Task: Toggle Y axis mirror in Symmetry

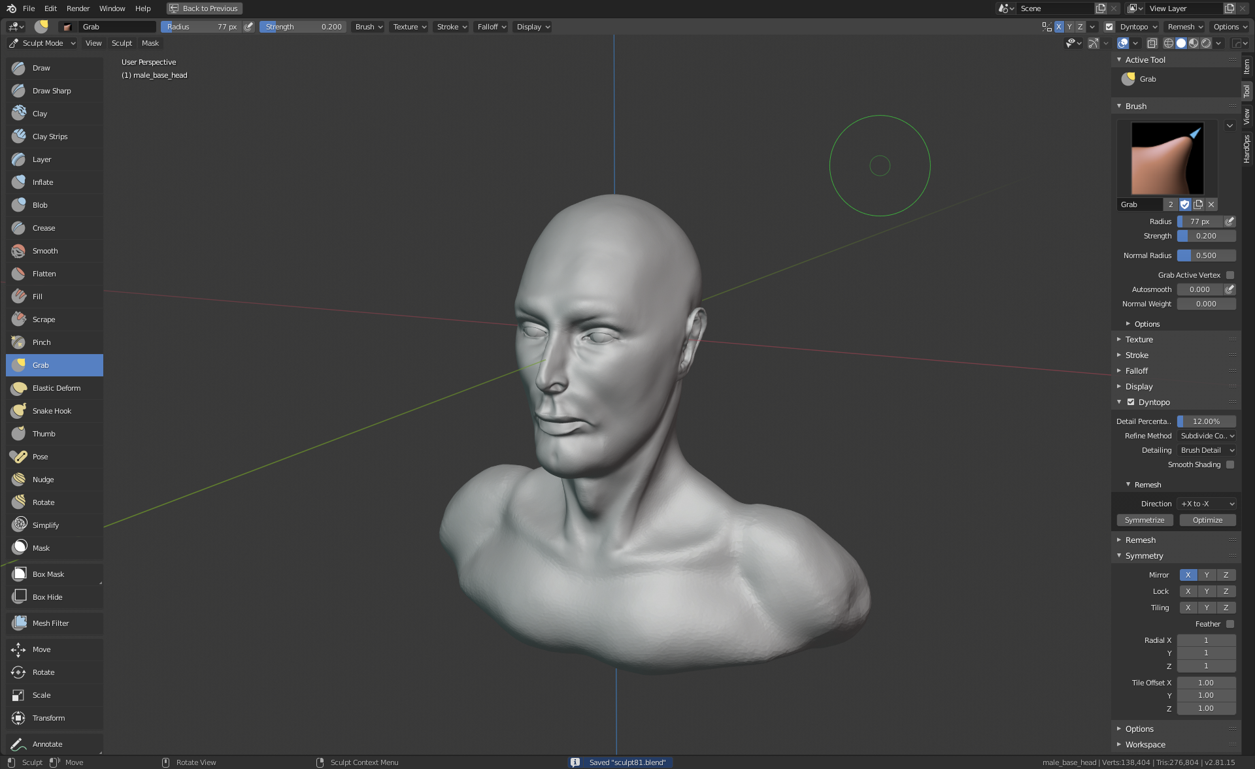Action: tap(1207, 575)
